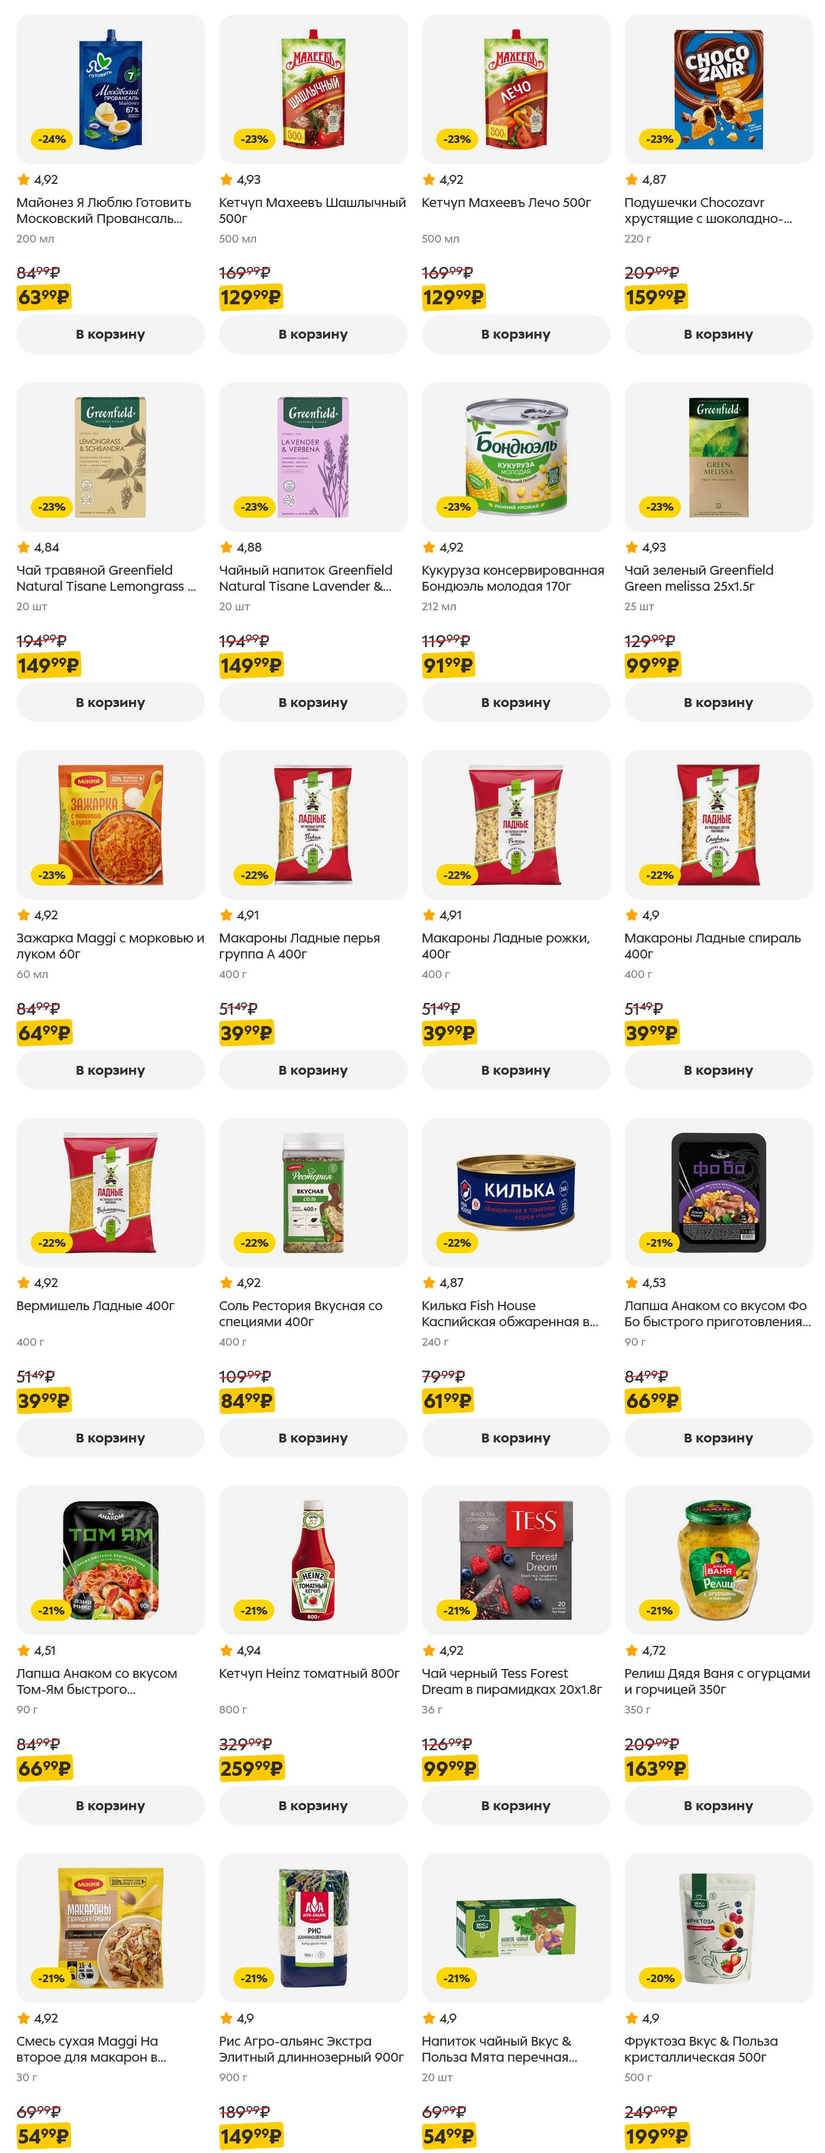Open the Макароны Ладные спираль 400г title
The image size is (825, 2153).
click(711, 946)
